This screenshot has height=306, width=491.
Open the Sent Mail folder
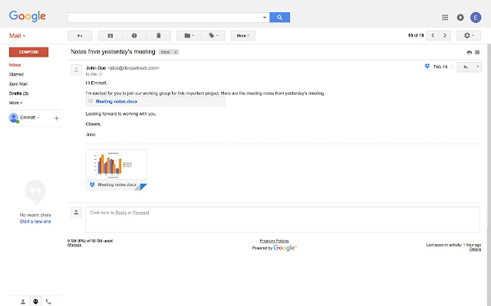click(x=18, y=84)
